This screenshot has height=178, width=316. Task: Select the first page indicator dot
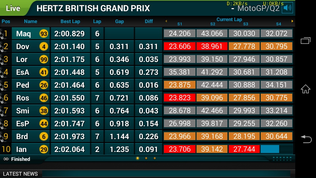[x=138, y=158]
